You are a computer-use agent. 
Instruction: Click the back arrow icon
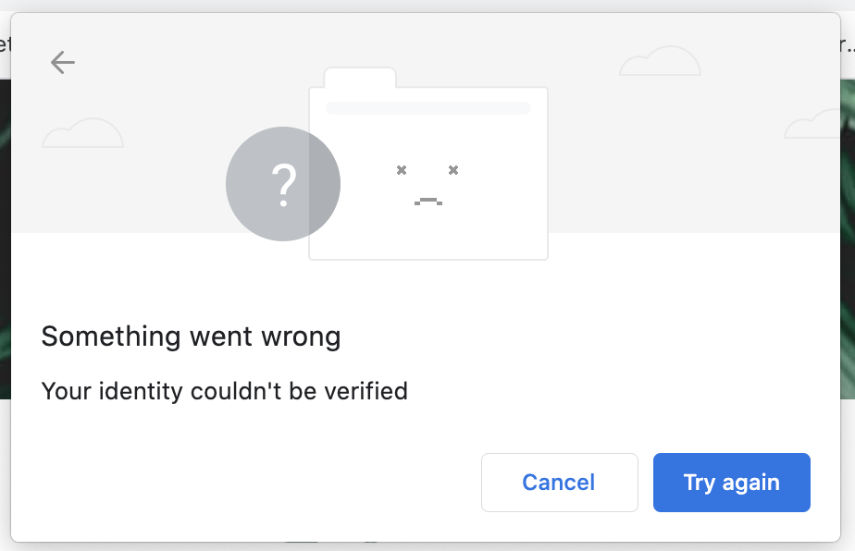(x=62, y=62)
